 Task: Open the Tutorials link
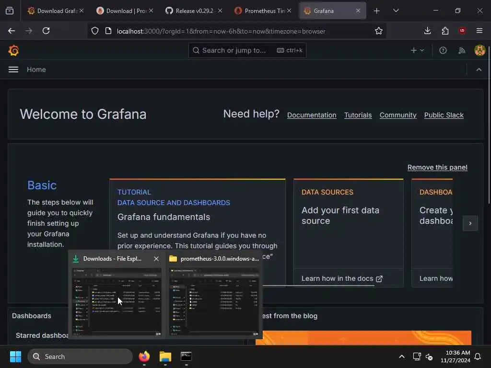click(x=358, y=115)
